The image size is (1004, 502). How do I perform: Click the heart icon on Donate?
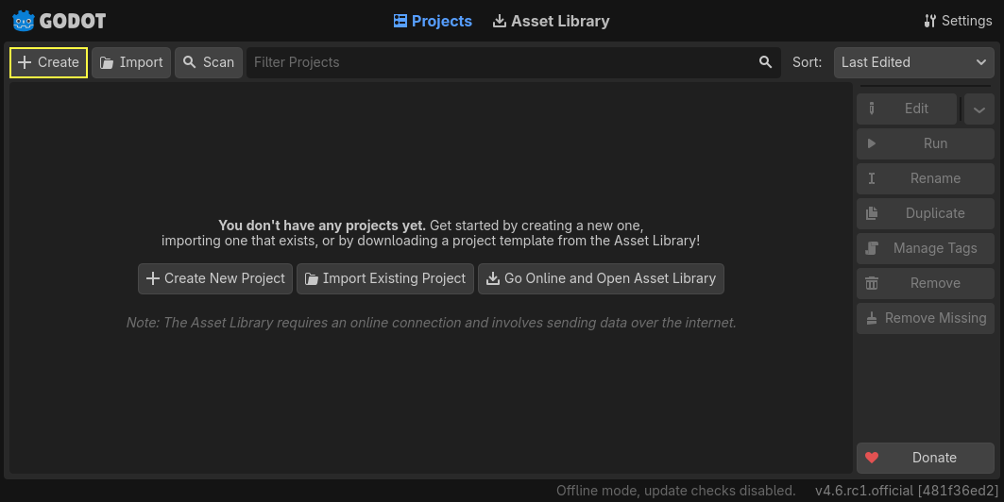click(872, 458)
